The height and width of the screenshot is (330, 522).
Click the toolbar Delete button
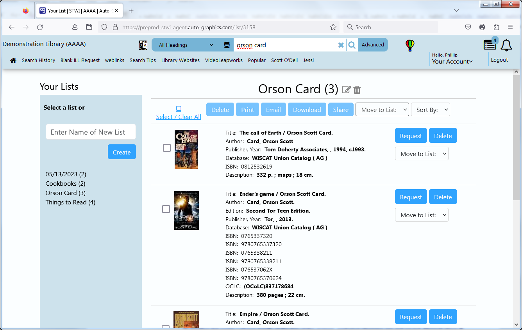220,110
